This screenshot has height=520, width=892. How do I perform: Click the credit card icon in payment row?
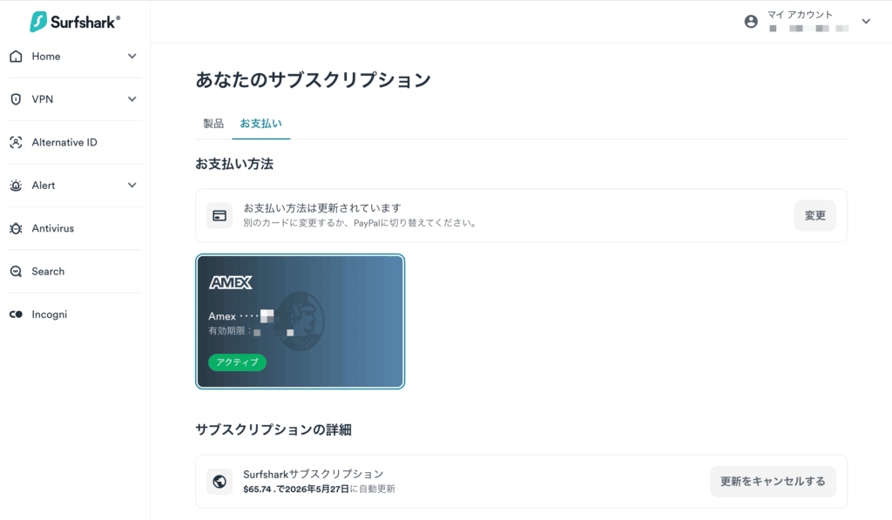pos(220,216)
